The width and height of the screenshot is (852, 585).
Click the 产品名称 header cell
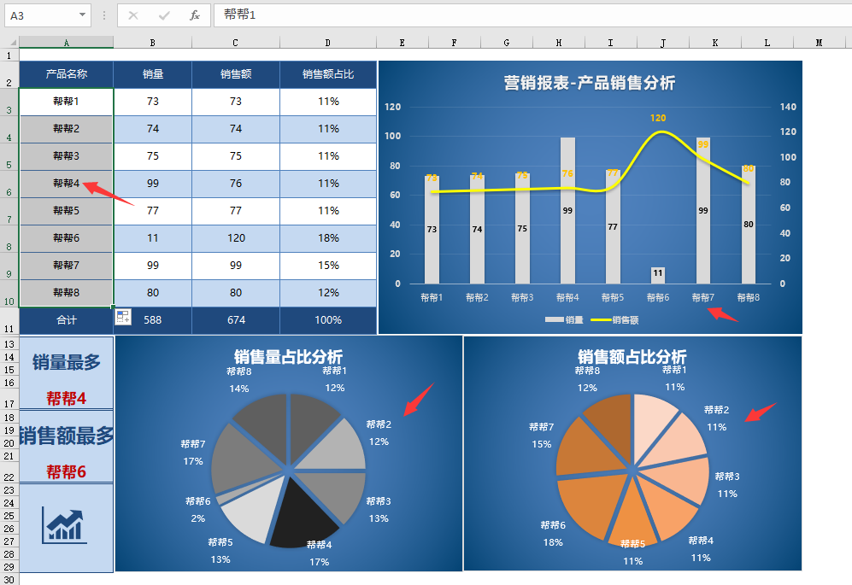tap(67, 74)
